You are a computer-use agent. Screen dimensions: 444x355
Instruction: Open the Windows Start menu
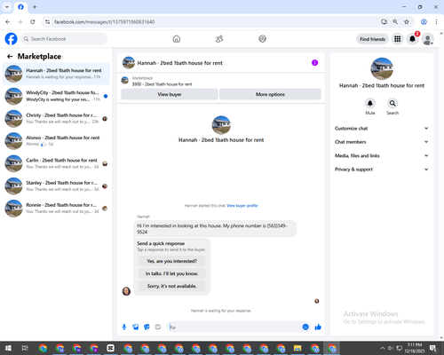click(x=8, y=348)
